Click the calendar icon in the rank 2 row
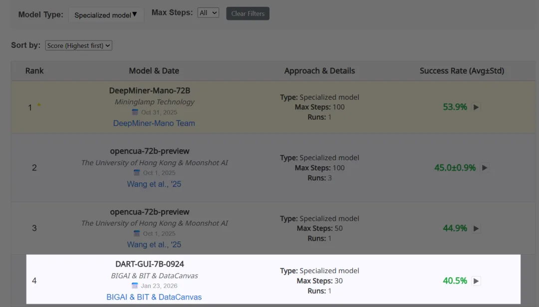Image resolution: width=539 pixels, height=307 pixels. point(137,173)
